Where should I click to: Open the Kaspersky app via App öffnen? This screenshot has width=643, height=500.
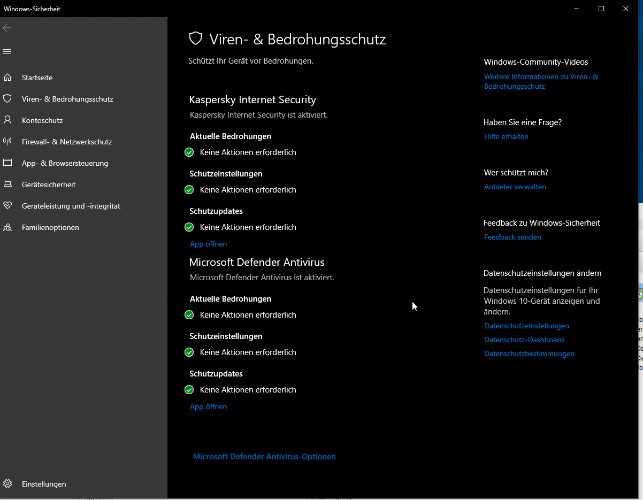point(208,244)
